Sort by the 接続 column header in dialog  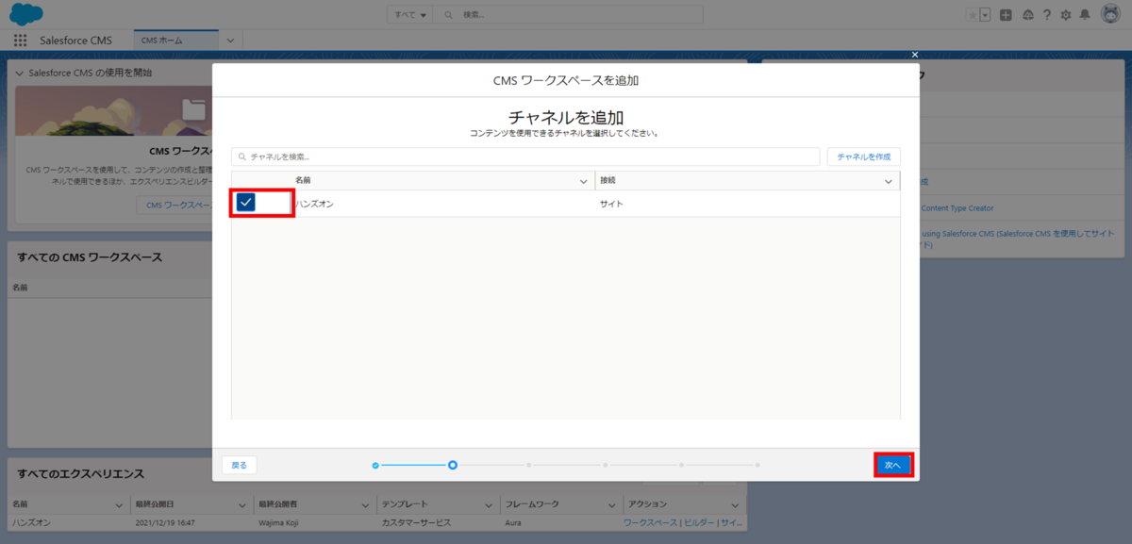tap(608, 180)
